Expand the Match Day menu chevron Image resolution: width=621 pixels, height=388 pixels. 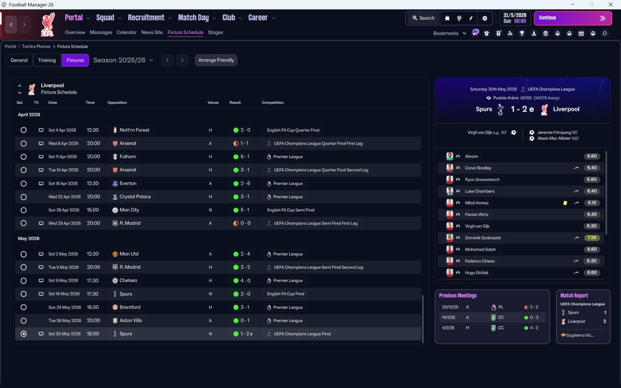(x=214, y=18)
